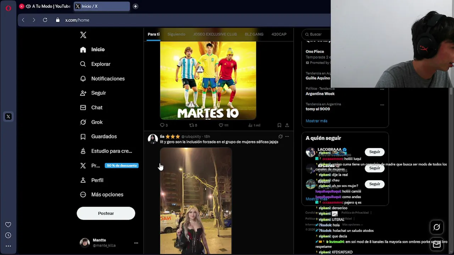
Task: Open replies on MARTES 10 post
Action: tap(164, 125)
